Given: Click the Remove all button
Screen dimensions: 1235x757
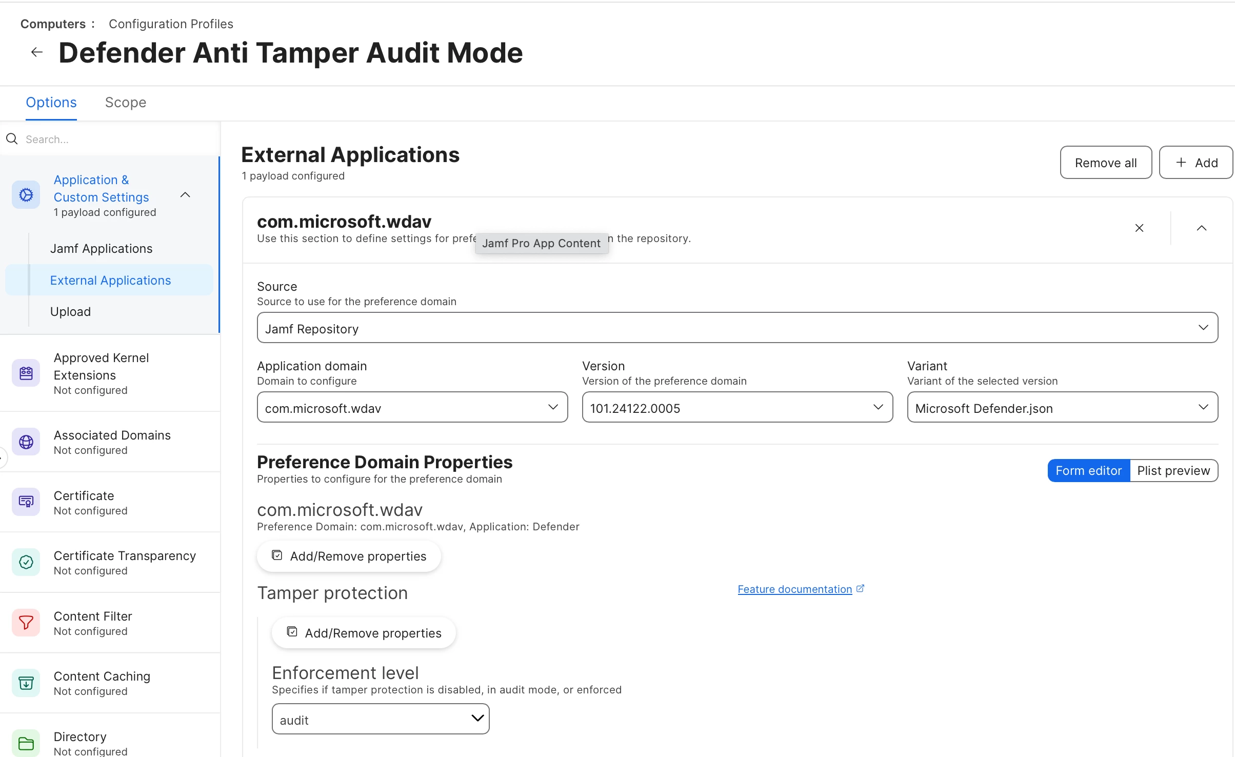Looking at the screenshot, I should point(1106,163).
